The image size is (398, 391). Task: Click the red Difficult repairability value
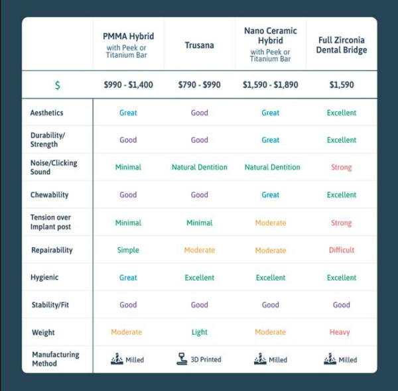pyautogui.click(x=342, y=250)
